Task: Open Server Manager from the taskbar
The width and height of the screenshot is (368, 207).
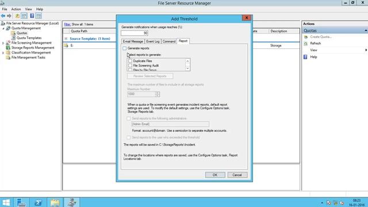Action: click(21, 202)
